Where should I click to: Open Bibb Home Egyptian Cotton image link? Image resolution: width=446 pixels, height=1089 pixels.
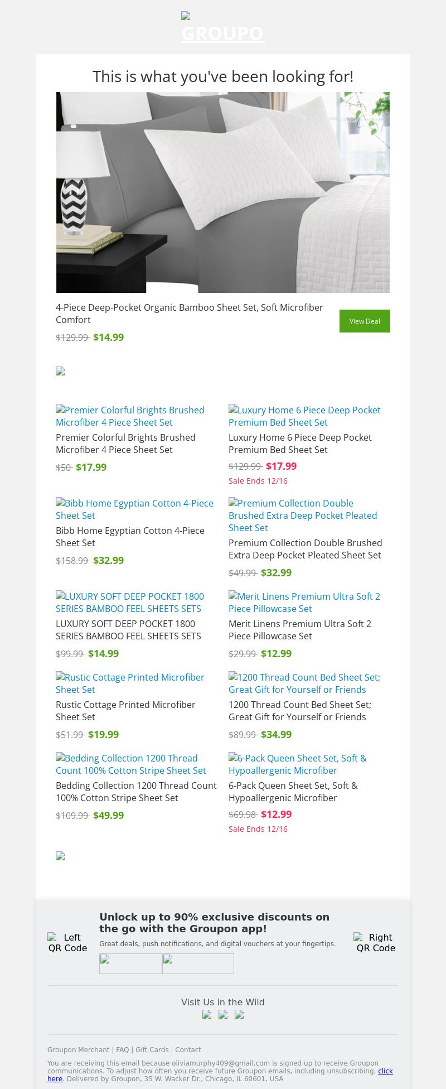click(134, 509)
